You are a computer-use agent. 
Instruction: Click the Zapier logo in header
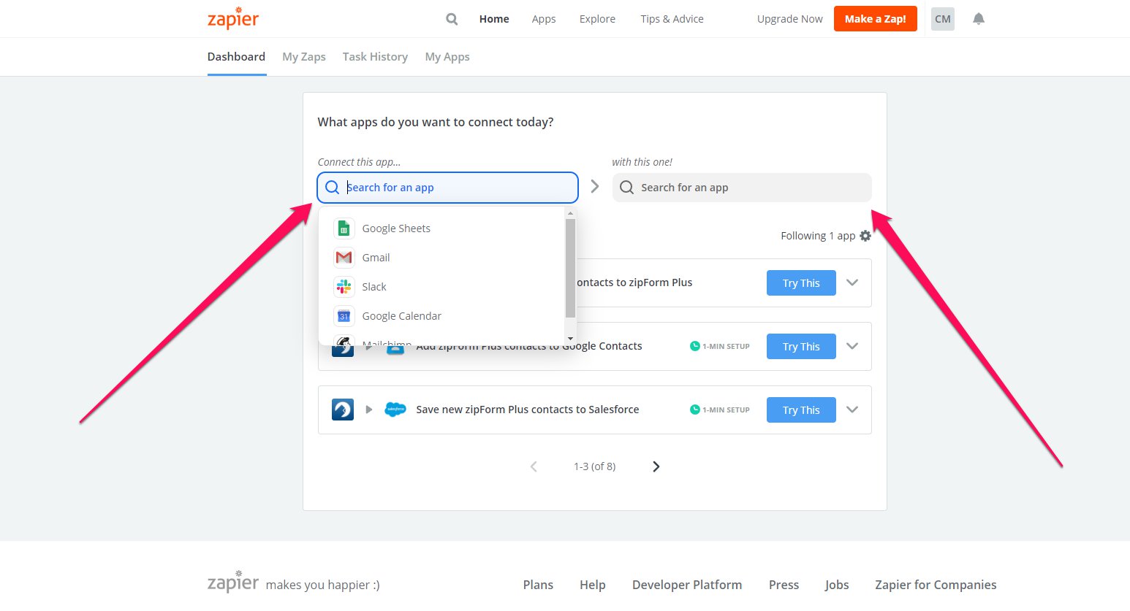[233, 18]
